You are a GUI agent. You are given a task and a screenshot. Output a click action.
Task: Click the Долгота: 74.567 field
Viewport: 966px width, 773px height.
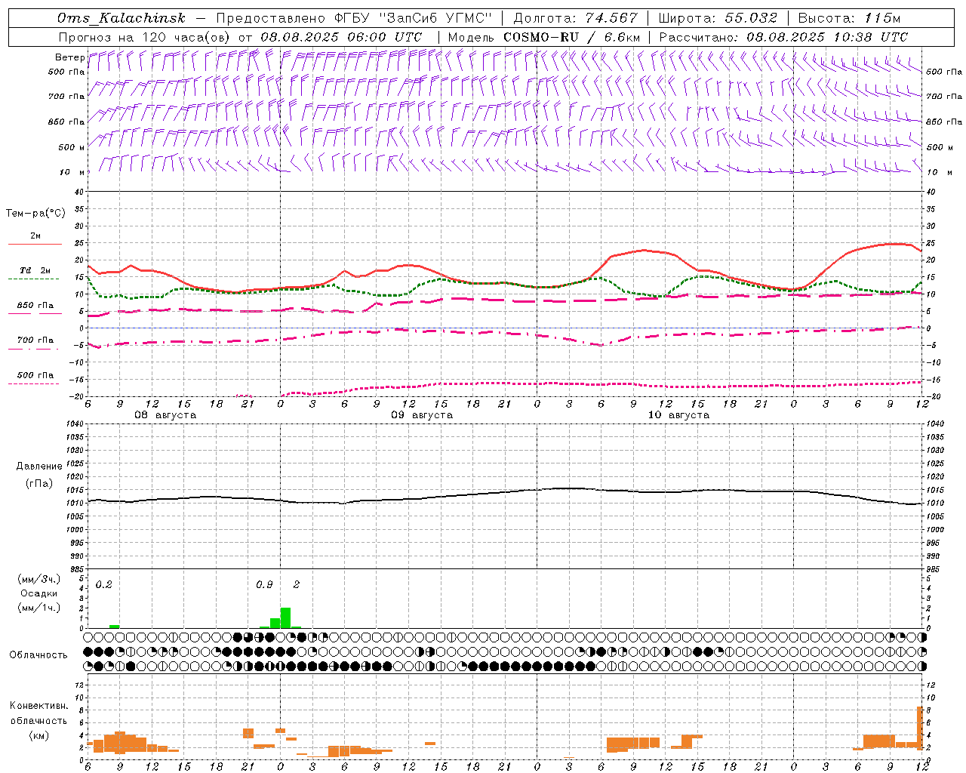tap(576, 18)
